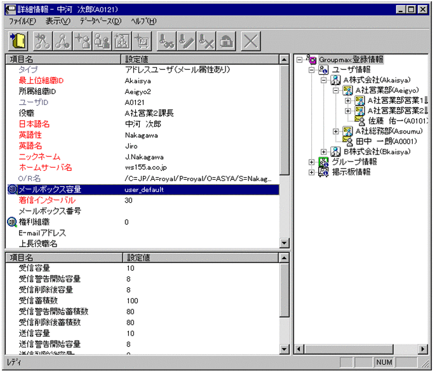
Task: Collapse the ユーザ情報 tree node
Action: tap(312, 70)
